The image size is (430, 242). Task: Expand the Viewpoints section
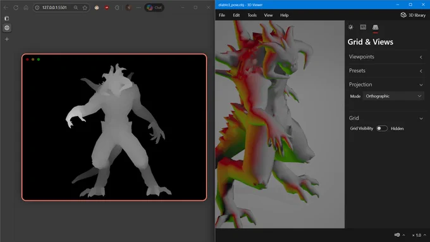tap(386, 57)
